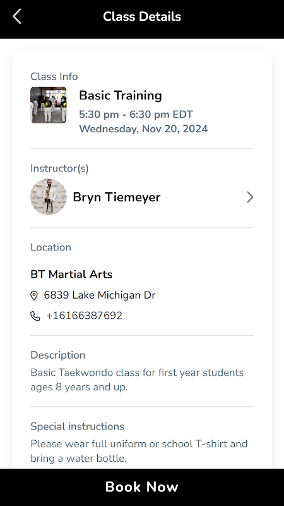Tap the phone handset icon
The image size is (284, 506).
[35, 316]
